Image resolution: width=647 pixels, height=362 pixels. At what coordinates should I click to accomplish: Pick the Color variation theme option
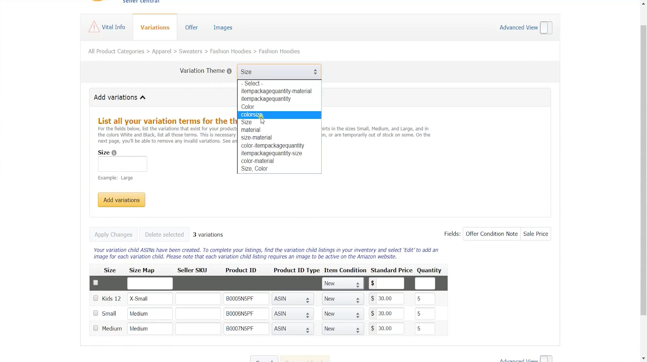point(279,107)
